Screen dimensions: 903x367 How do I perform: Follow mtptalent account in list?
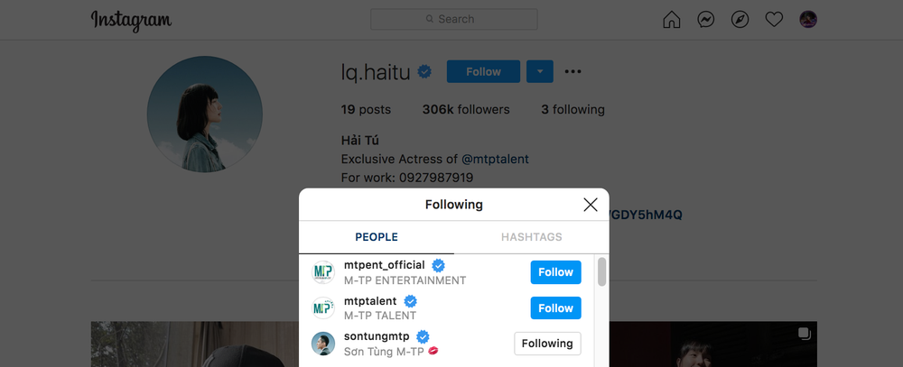click(555, 308)
